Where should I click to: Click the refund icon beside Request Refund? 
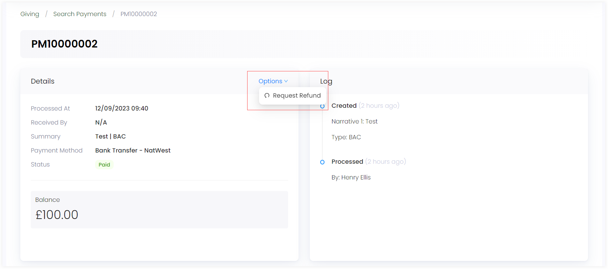(x=267, y=95)
